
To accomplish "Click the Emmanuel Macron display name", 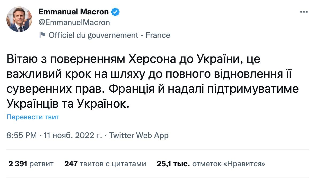I will click(74, 12).
